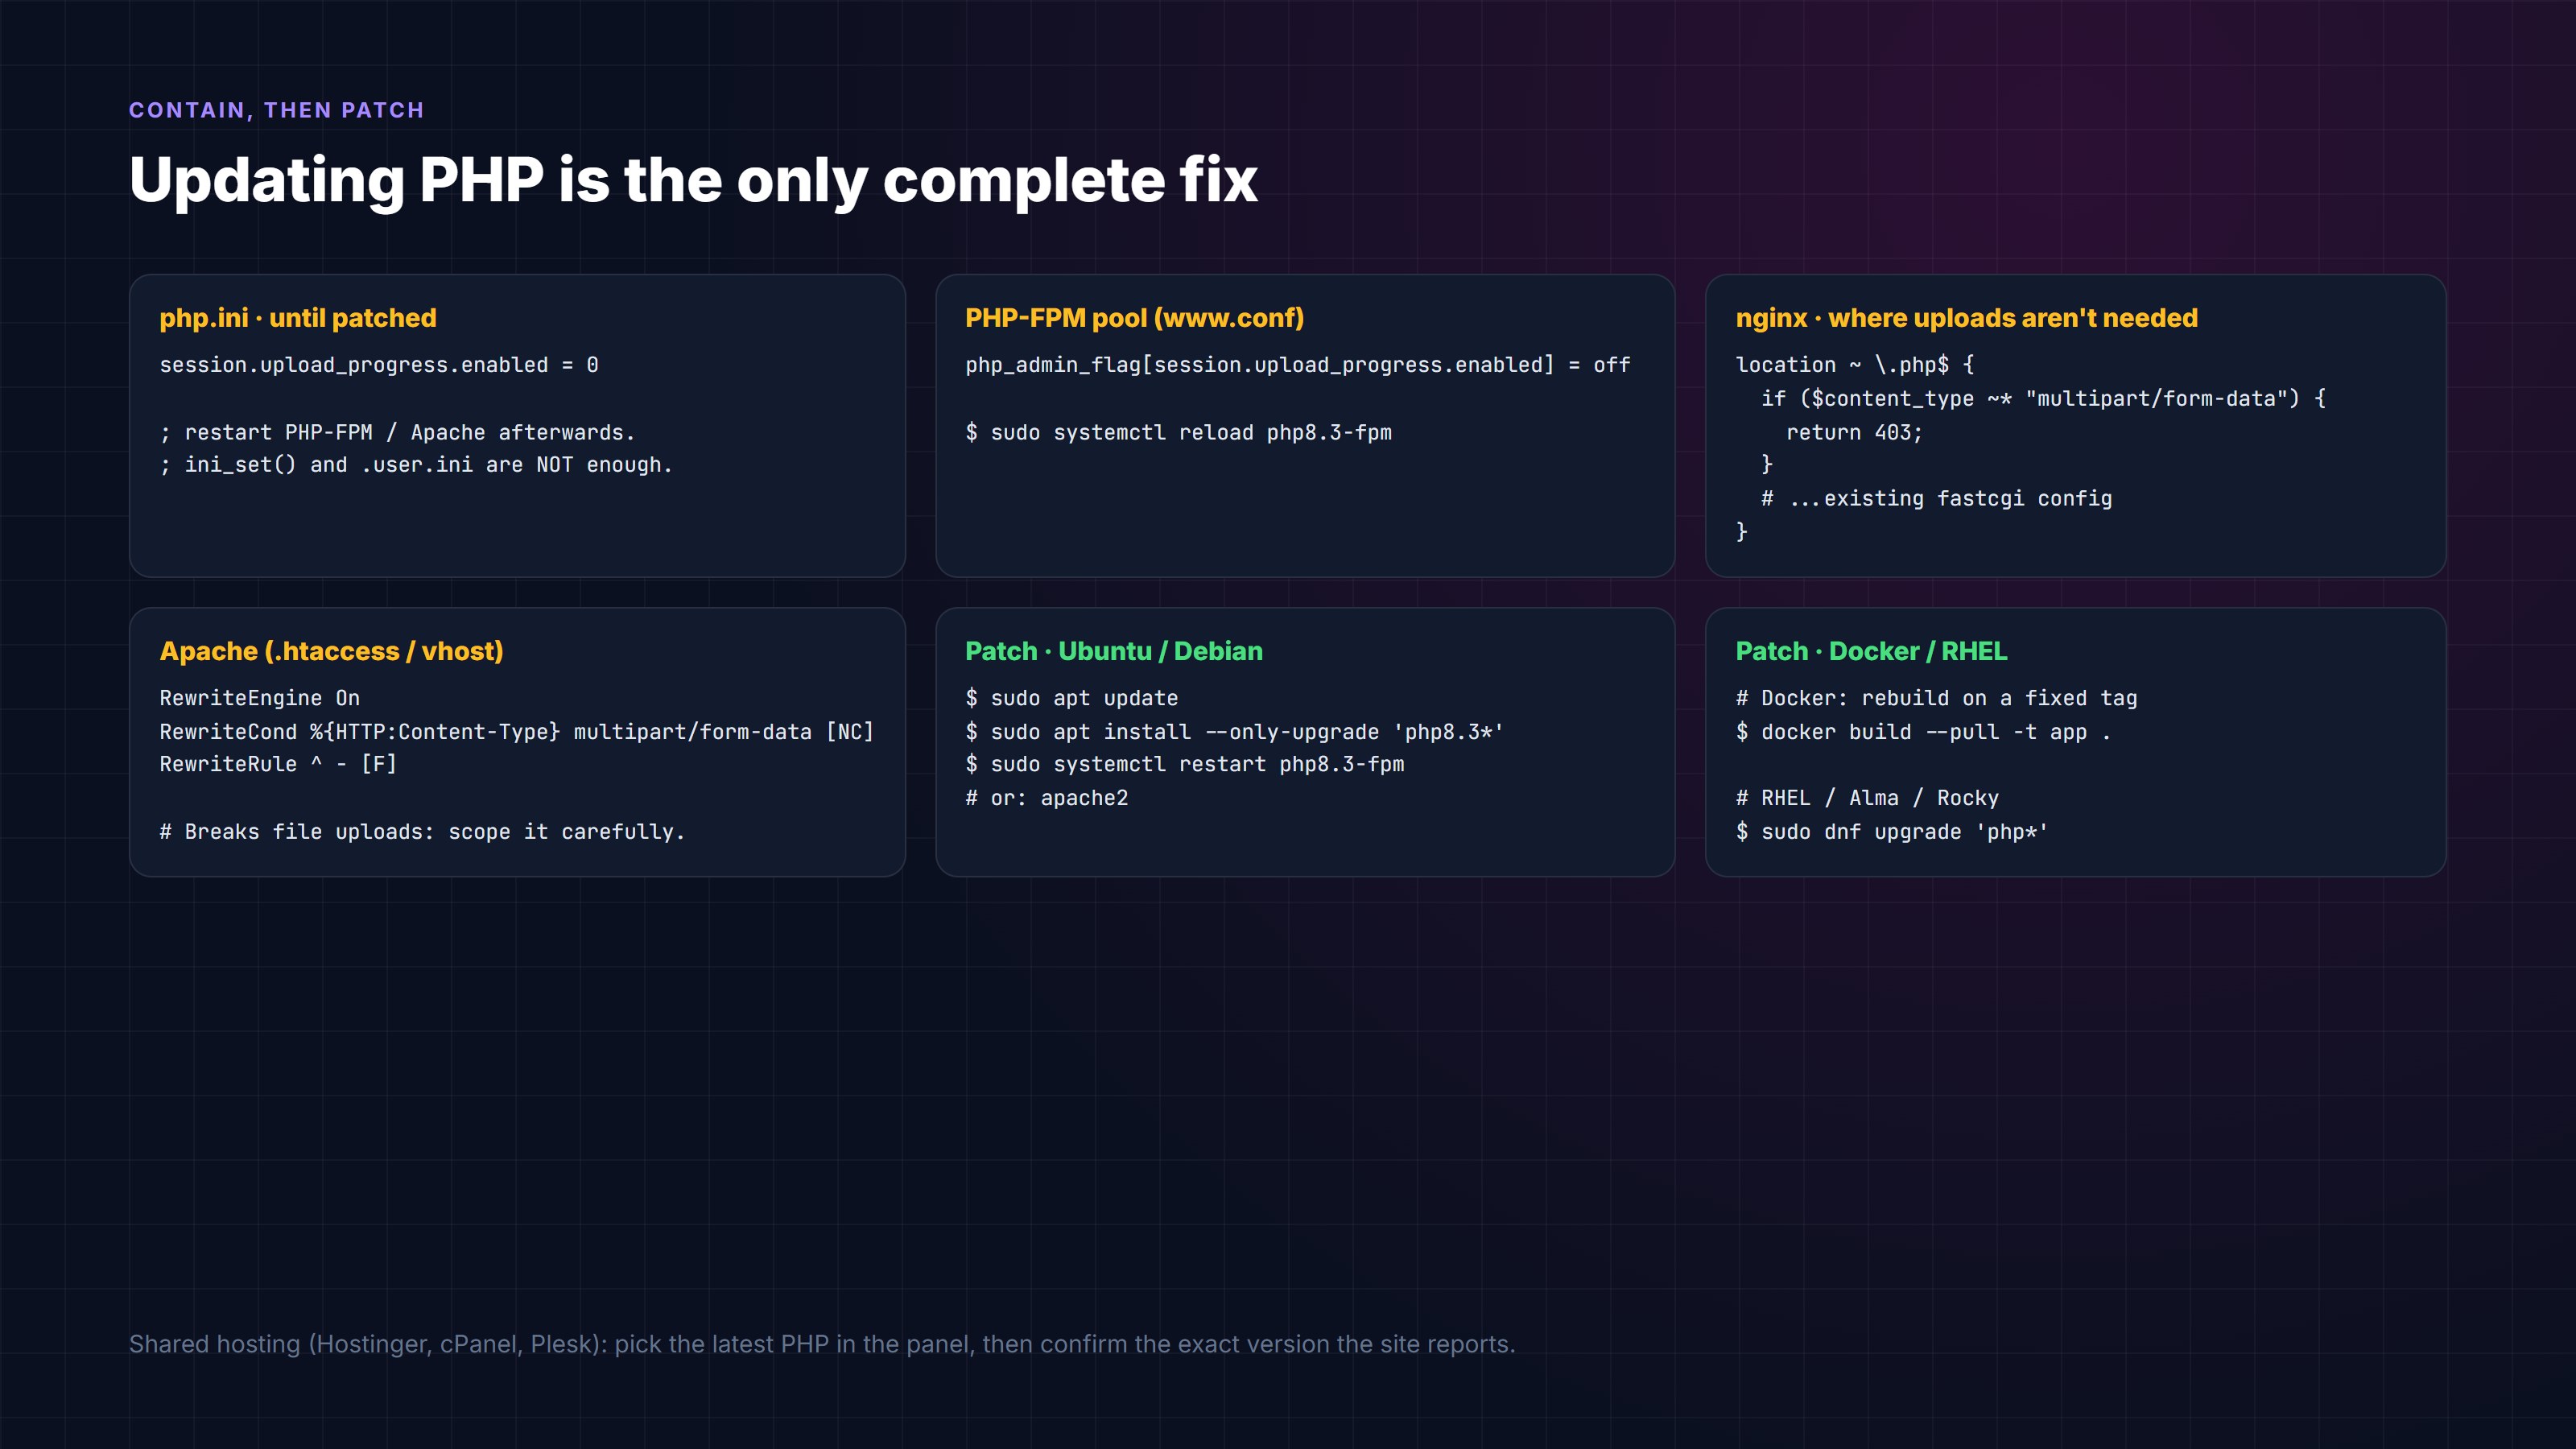Select the 'docker build --pull -t app .' command

coord(1923,732)
